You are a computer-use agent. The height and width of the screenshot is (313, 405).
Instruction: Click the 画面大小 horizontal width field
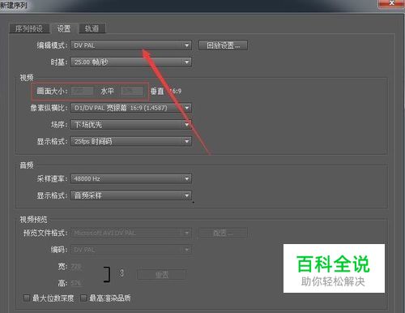pyautogui.click(x=82, y=91)
